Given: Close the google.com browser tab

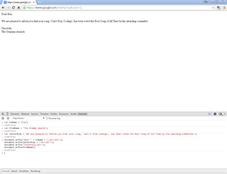Looking at the screenshot, I should (x=34, y=2).
